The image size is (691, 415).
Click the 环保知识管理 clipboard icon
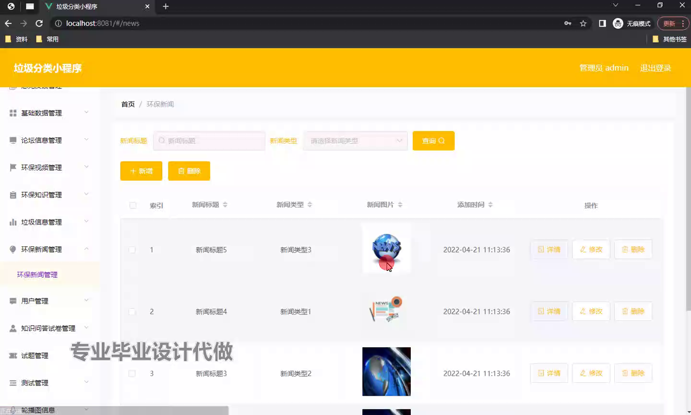[13, 195]
